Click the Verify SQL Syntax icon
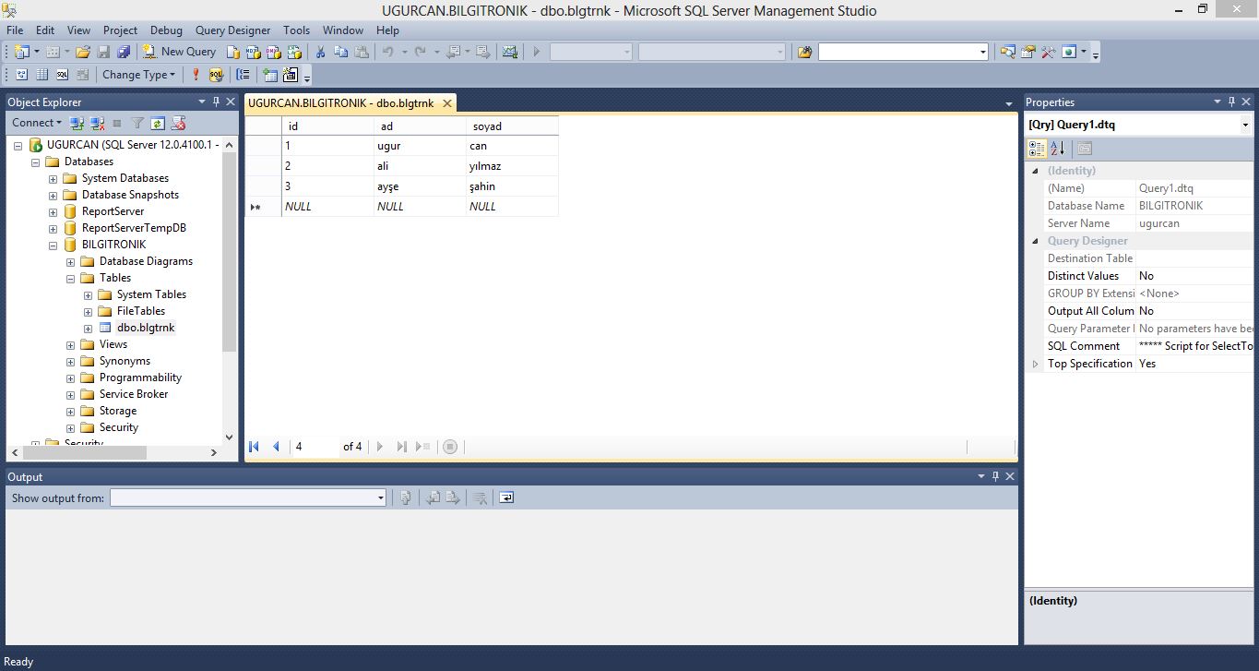The width and height of the screenshot is (1259, 671). [216, 75]
